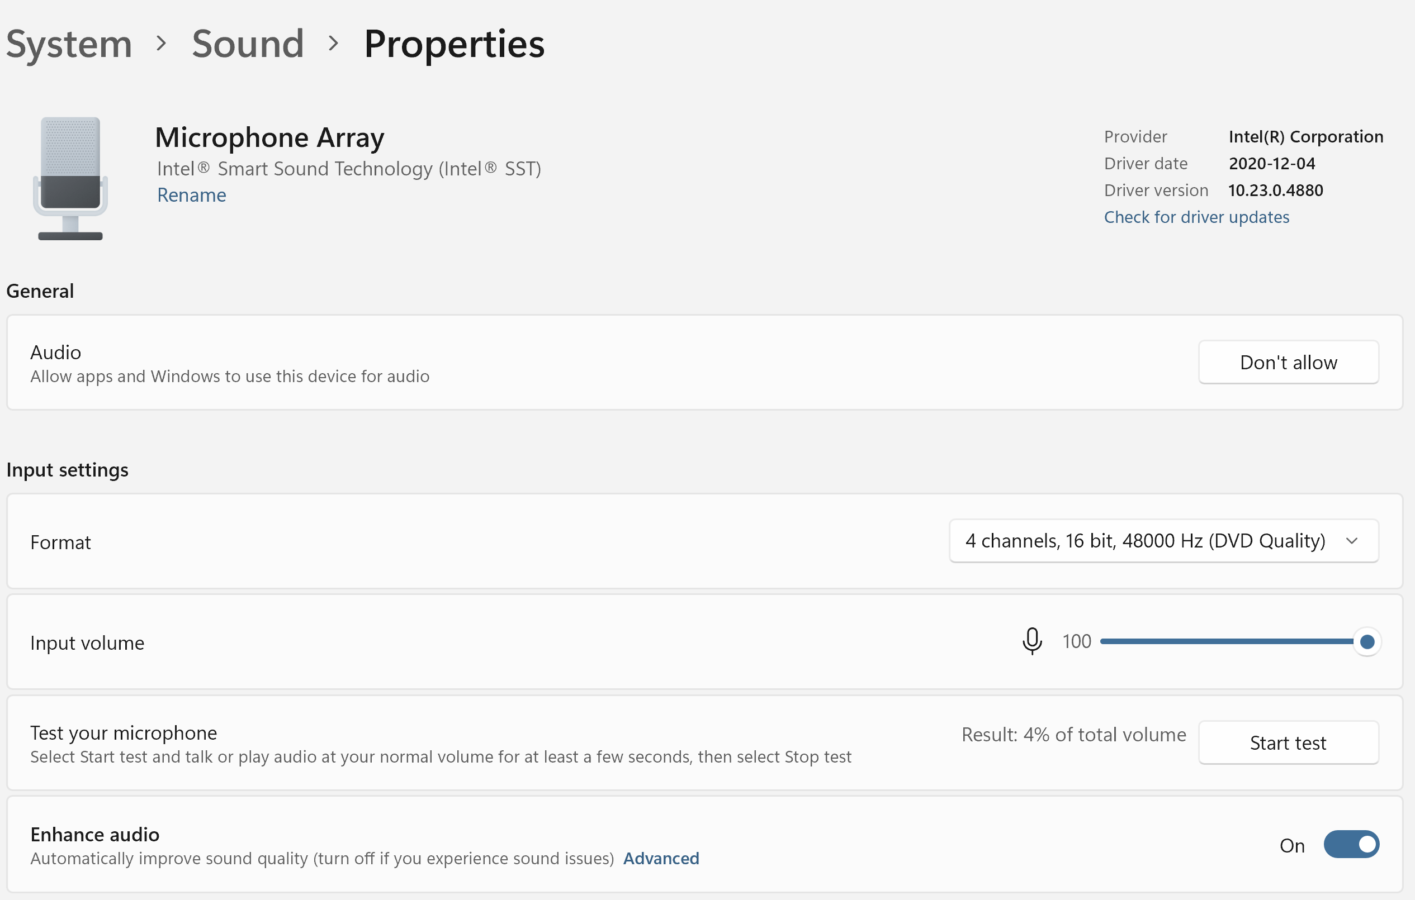Click the chevron arrow after System breadcrumb
The image size is (1415, 900).
click(162, 44)
